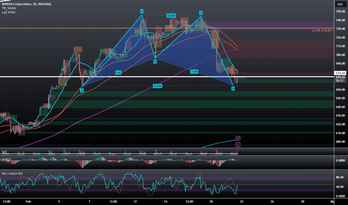Click 660.00 on the price axis
348x205 pixels.
pyautogui.click(x=340, y=89)
